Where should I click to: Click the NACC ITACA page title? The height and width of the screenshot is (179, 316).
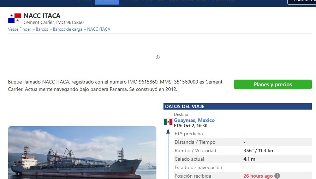[42, 16]
